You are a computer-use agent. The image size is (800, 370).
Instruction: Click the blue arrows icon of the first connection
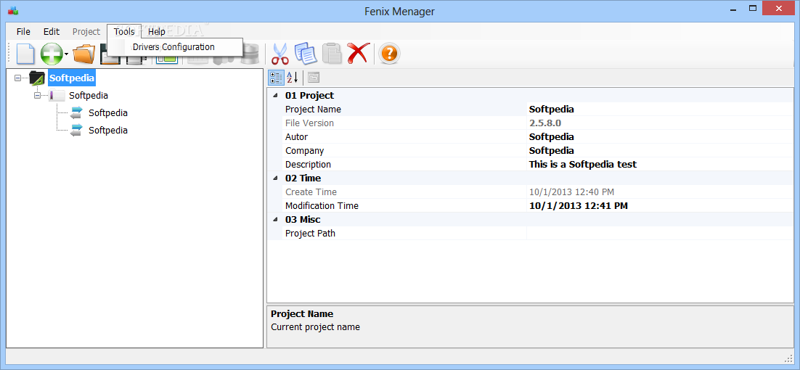[x=76, y=112]
